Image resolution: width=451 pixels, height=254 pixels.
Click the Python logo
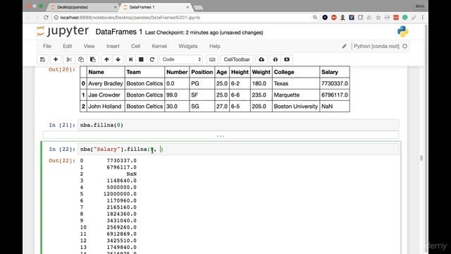tap(403, 31)
